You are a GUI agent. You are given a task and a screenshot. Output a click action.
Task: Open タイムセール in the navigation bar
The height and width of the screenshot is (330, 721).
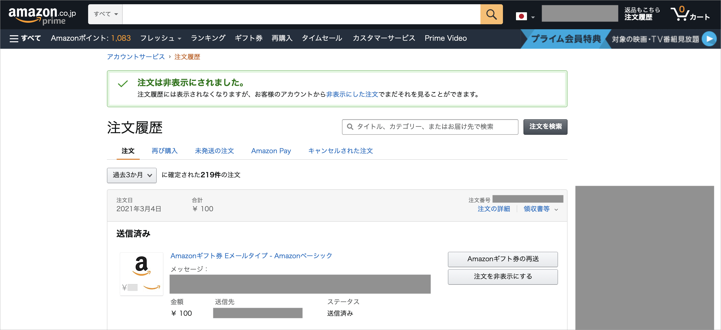[322, 38]
